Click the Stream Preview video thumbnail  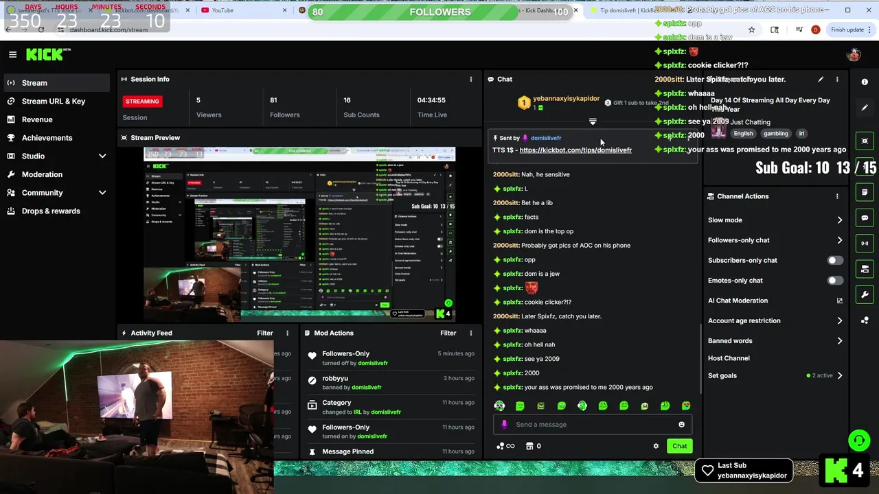[x=299, y=234]
